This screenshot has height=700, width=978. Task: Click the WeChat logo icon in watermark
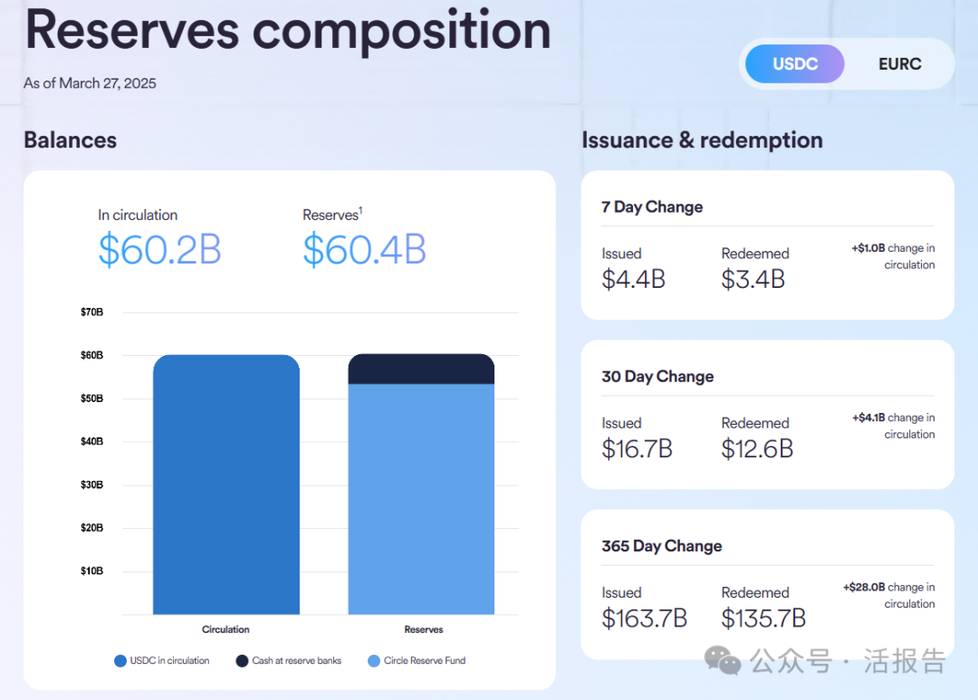(723, 661)
